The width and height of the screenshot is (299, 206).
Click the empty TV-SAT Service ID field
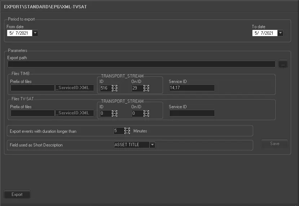[192, 113]
